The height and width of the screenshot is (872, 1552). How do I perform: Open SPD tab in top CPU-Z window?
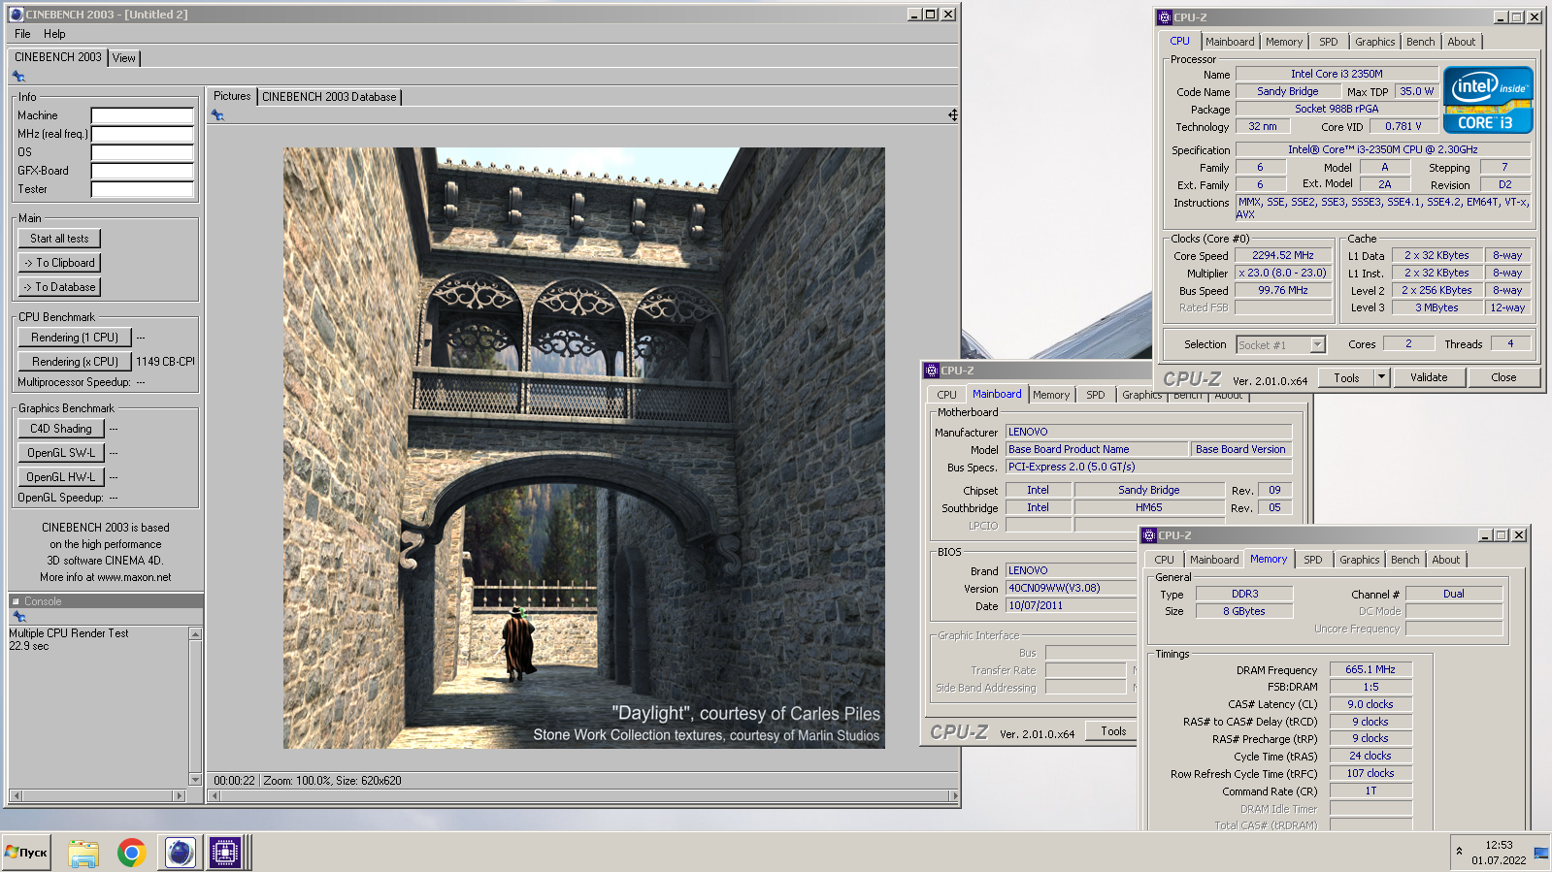point(1329,42)
